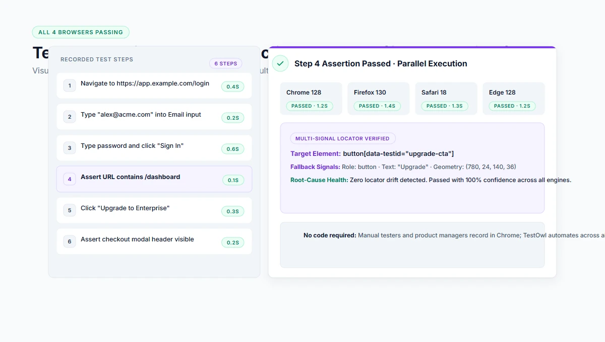605x342 pixels.
Task: Open the Edge 128 result card
Action: [x=514, y=99]
